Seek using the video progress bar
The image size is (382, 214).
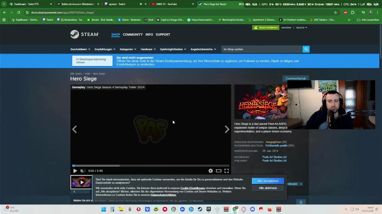pyautogui.click(x=151, y=166)
